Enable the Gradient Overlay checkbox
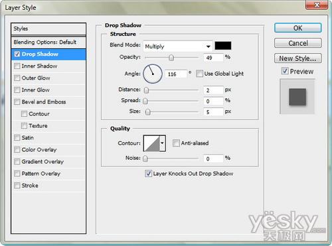The height and width of the screenshot is (246, 332). 17,162
